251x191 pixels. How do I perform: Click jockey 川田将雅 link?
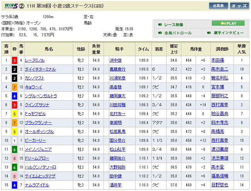(x=118, y=105)
